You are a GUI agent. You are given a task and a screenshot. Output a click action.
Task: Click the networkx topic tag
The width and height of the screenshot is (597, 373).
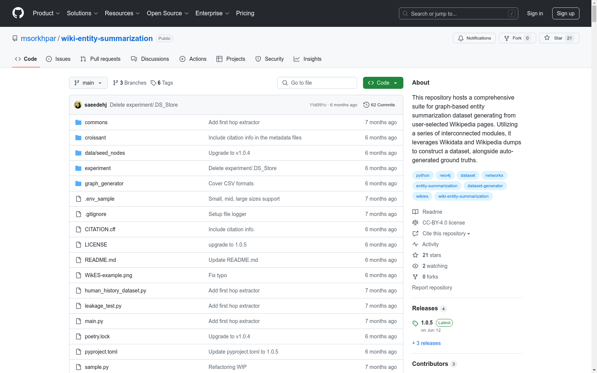click(494, 175)
